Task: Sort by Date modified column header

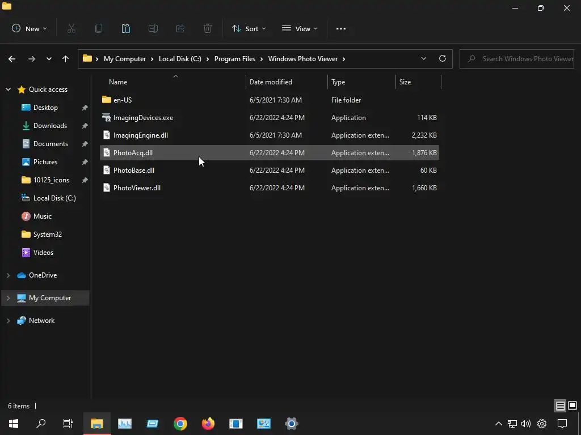Action: 287,82
